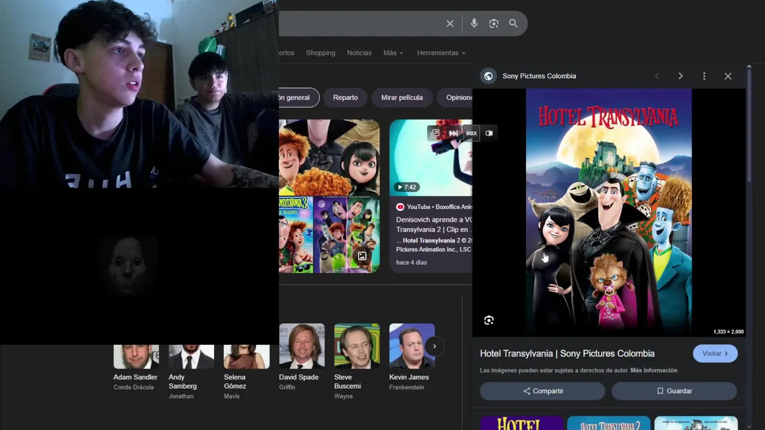Image resolution: width=765 pixels, height=430 pixels.
Task: Open the Sony Pictures Colombia source link
Action: click(x=539, y=76)
